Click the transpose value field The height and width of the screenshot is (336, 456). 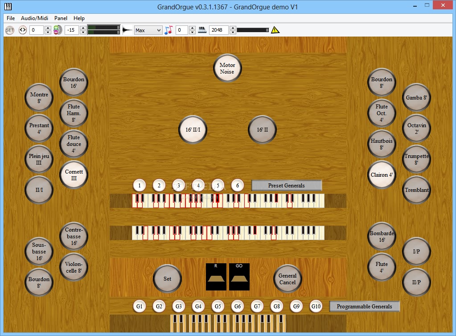coord(182,30)
